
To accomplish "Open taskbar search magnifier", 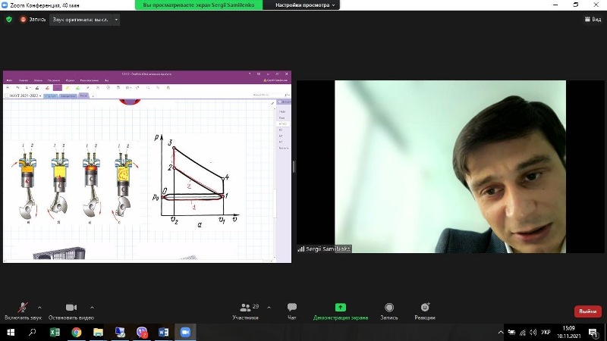I will [x=32, y=332].
